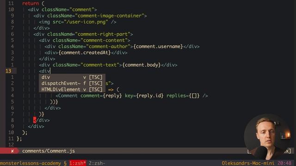Image resolution: width=296 pixels, height=166 pixels.
Task: Click the '))}' map closing line
Action: point(54,102)
